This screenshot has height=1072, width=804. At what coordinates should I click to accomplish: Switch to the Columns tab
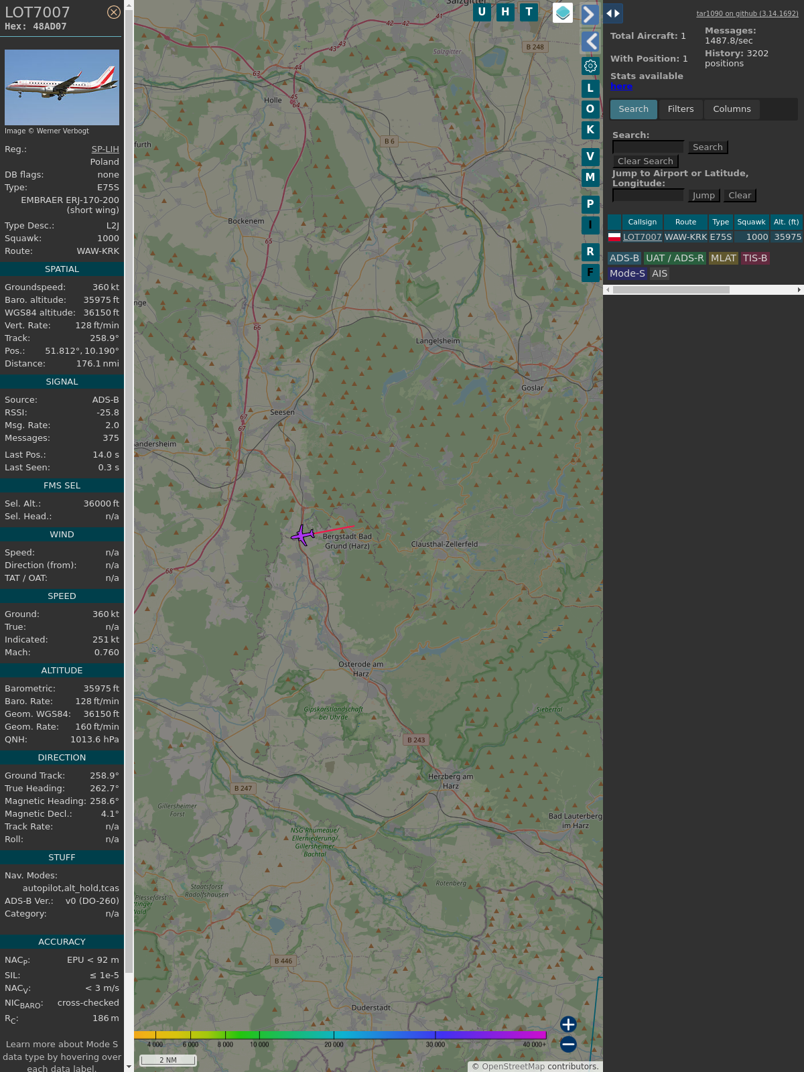(732, 109)
